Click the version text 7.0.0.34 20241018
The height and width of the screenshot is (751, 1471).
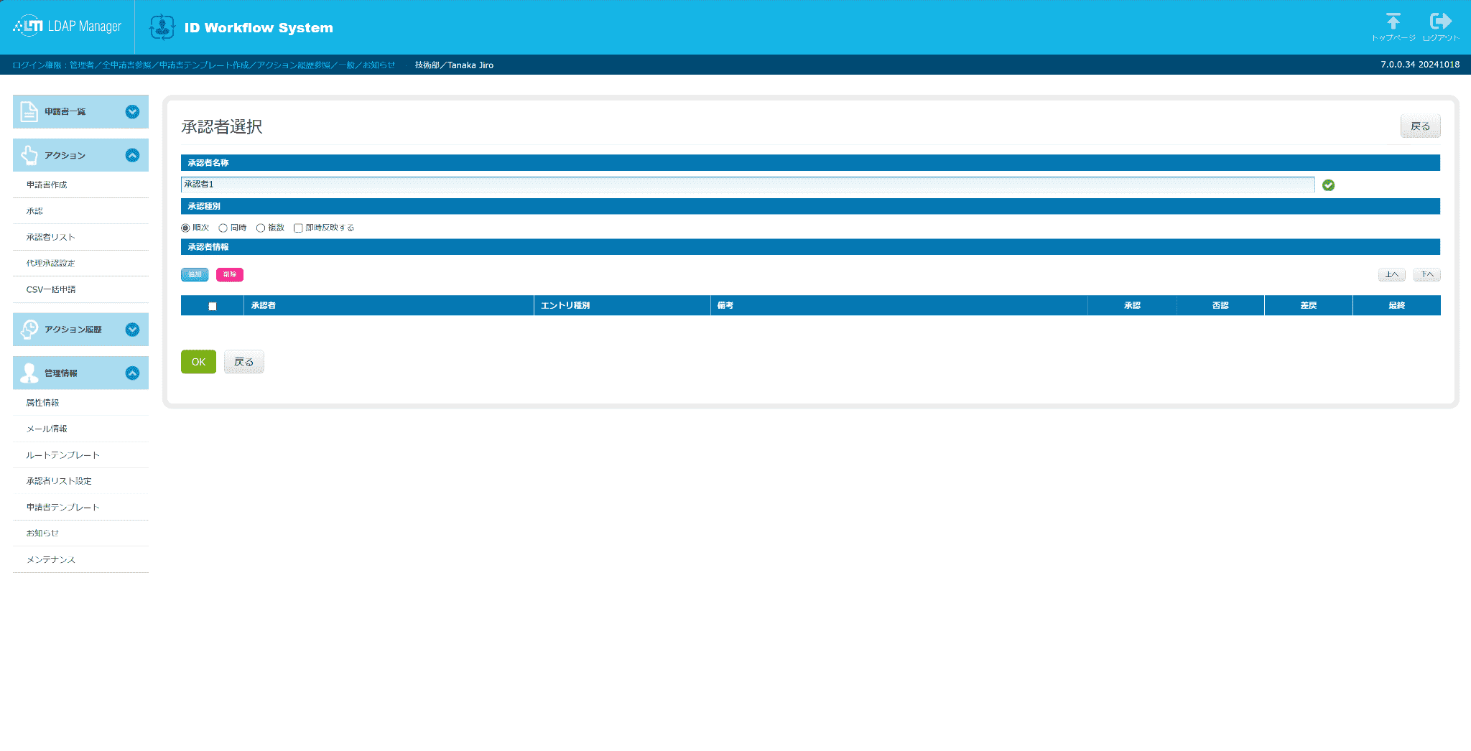[x=1420, y=65]
